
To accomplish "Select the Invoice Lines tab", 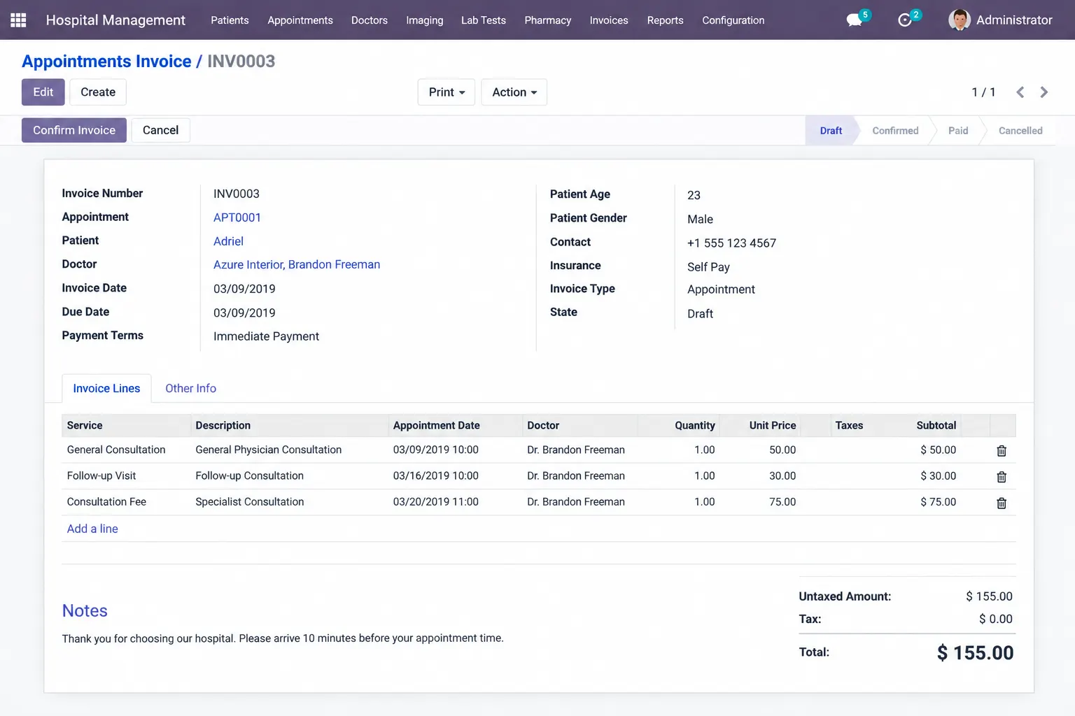I will point(106,388).
